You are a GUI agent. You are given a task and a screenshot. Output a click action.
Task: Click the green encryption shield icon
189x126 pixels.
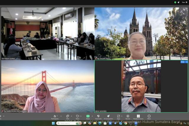pos(175,2)
